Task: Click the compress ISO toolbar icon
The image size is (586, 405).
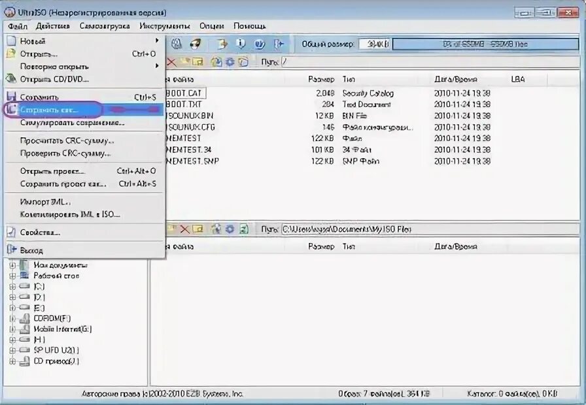Action: 177,44
